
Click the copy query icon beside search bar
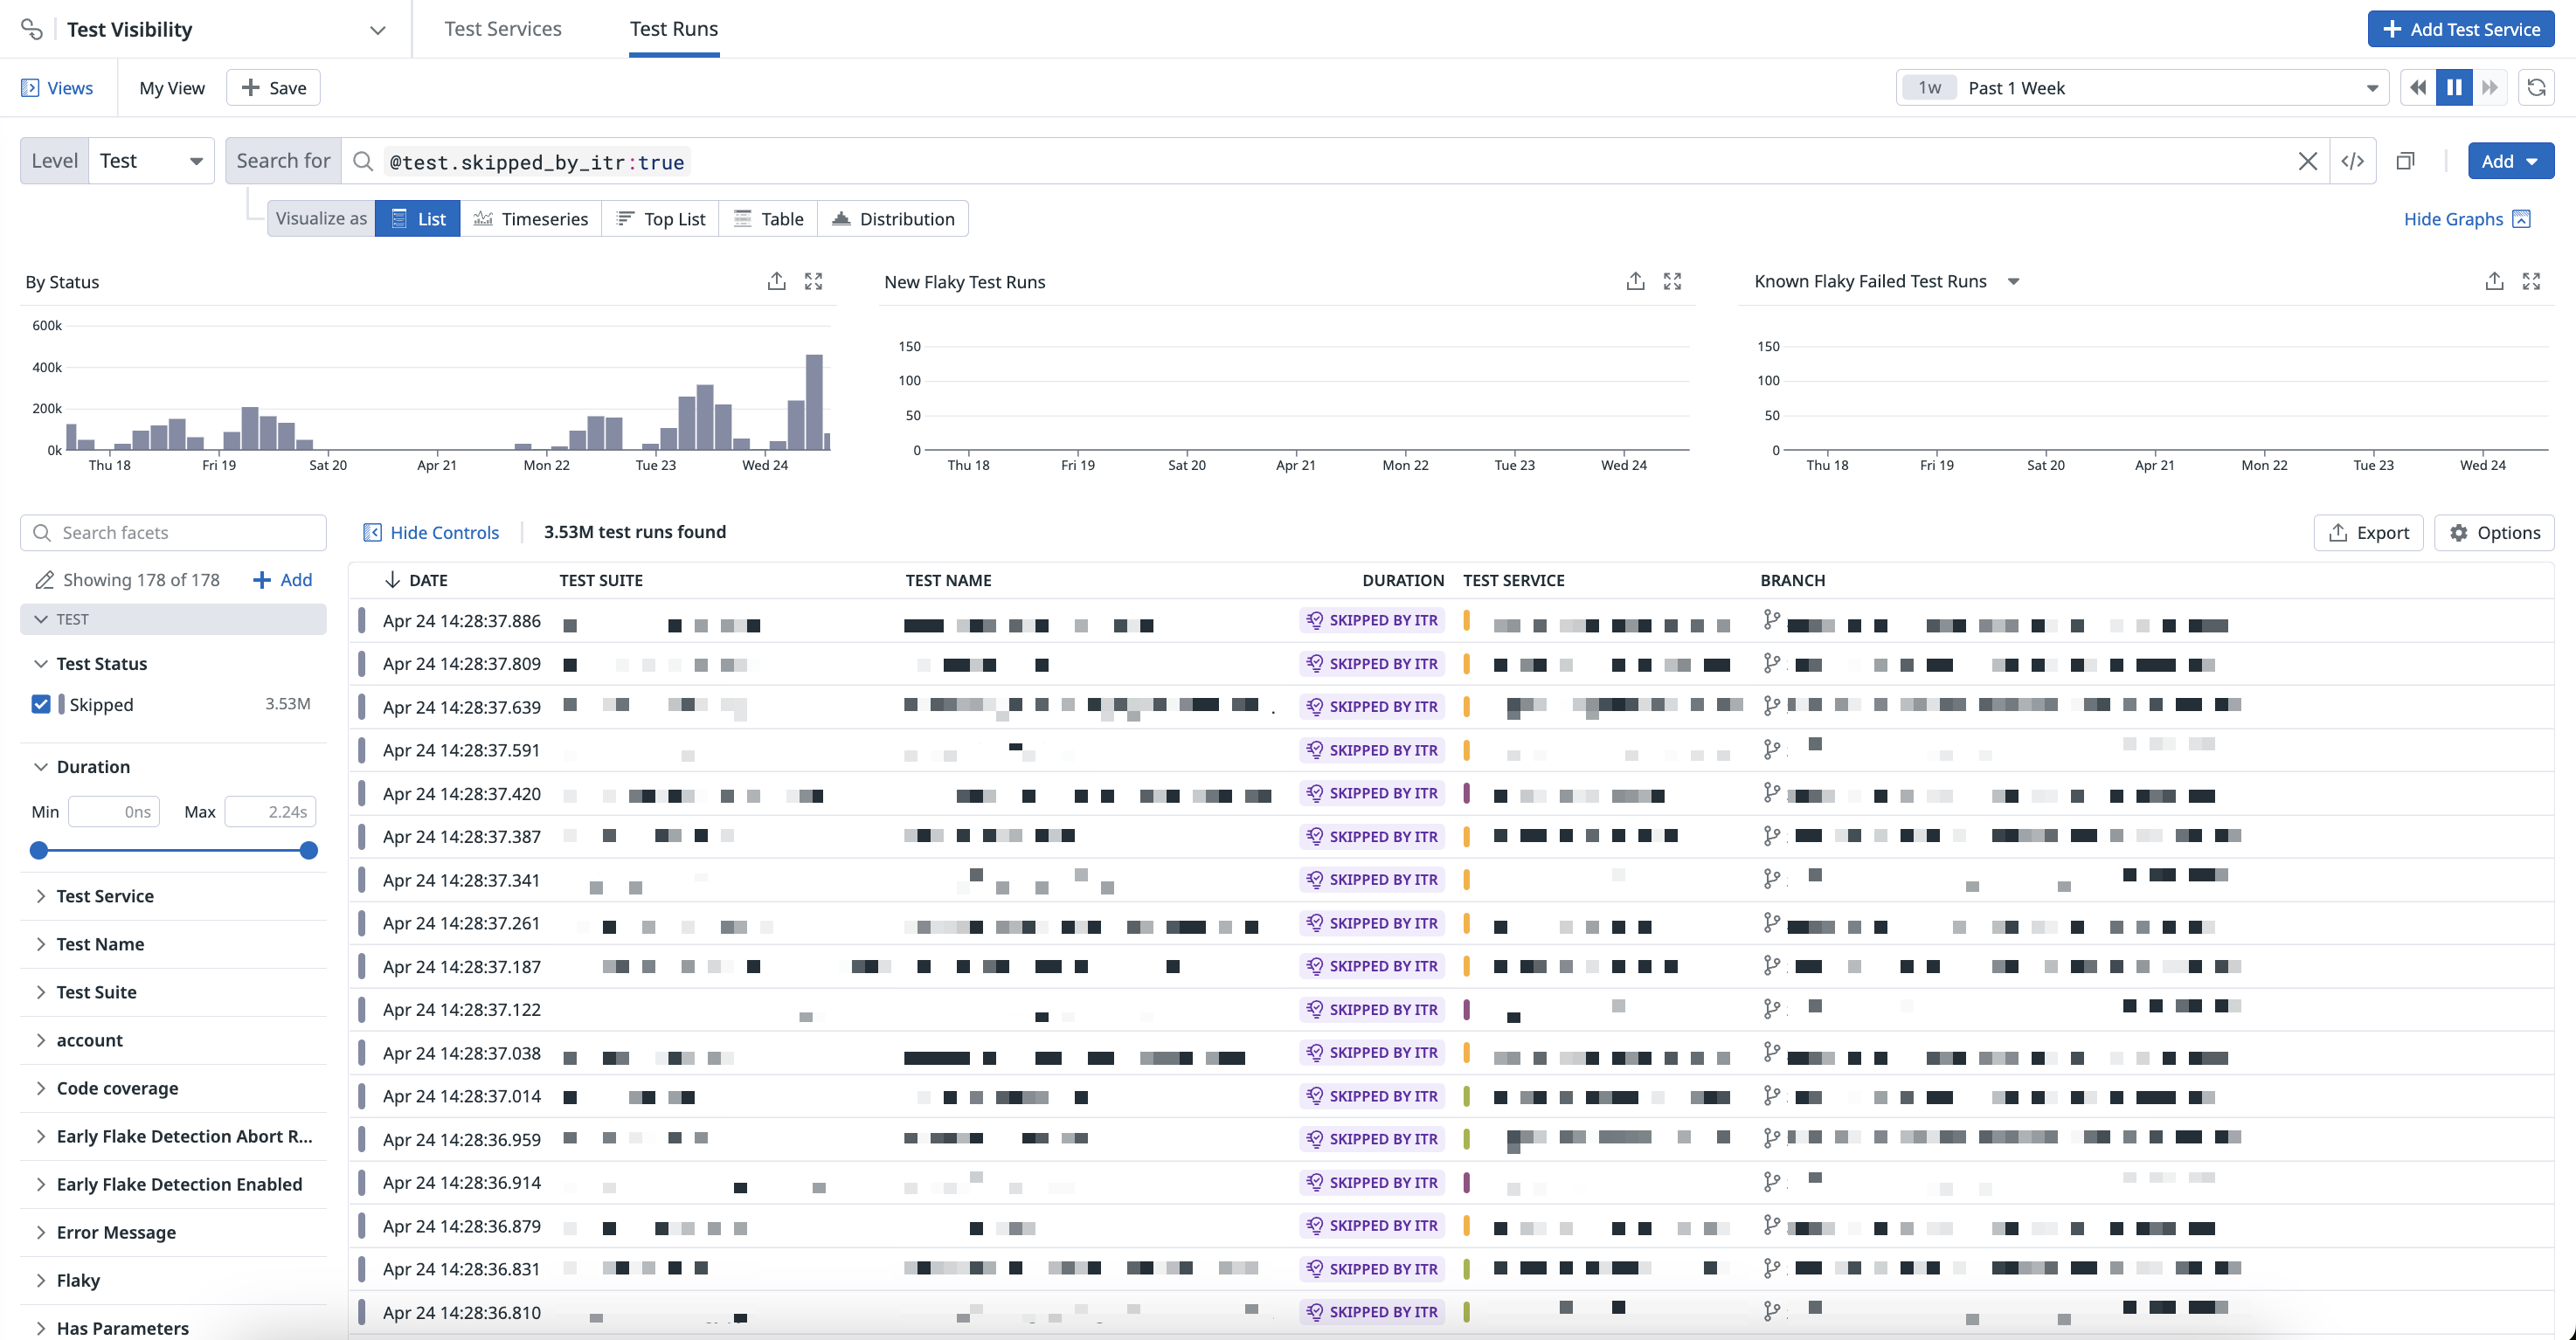[x=2406, y=161]
